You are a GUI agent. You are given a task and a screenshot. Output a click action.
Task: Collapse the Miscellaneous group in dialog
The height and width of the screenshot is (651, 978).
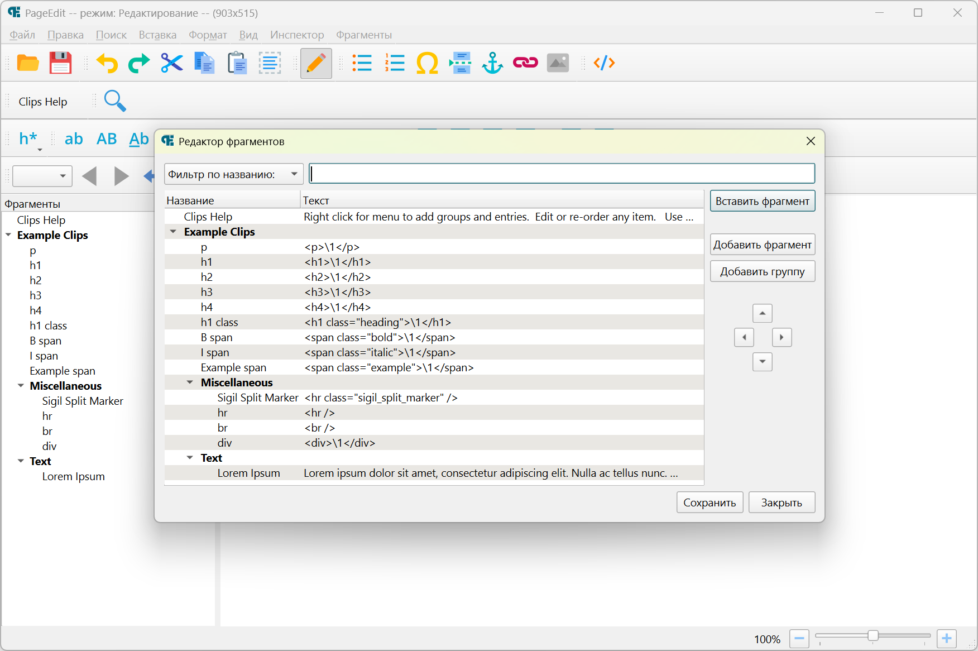tap(190, 382)
